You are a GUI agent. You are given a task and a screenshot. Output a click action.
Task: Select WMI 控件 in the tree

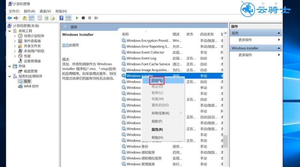click(x=31, y=86)
